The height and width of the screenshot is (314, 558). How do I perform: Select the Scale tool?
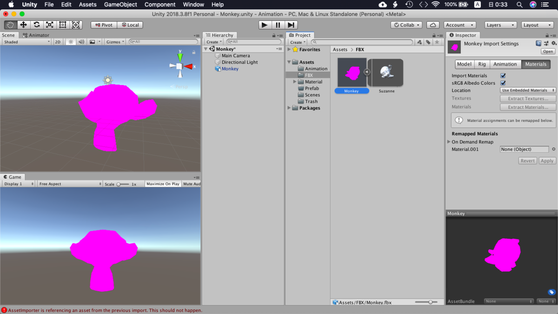(50, 25)
